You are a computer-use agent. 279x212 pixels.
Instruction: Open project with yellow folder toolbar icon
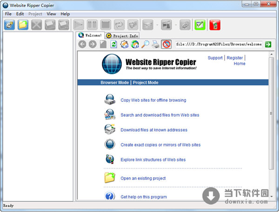coord(23,25)
